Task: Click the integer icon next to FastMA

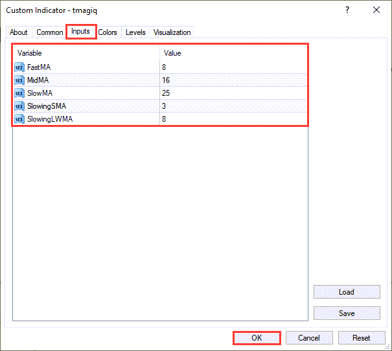Action: pyautogui.click(x=19, y=67)
